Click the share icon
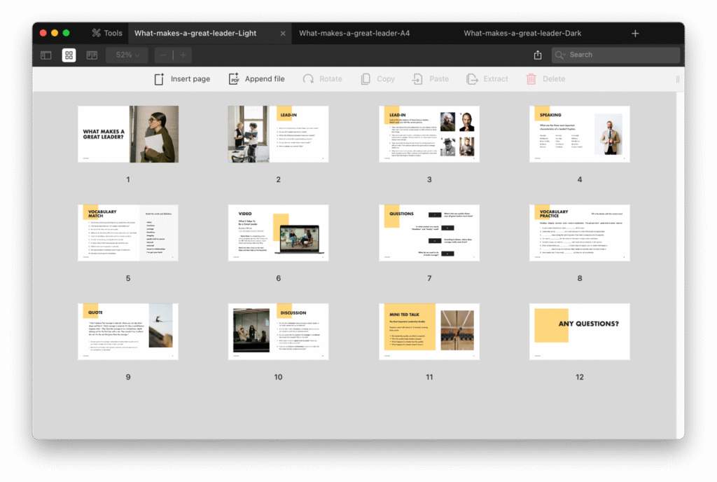 coord(538,55)
